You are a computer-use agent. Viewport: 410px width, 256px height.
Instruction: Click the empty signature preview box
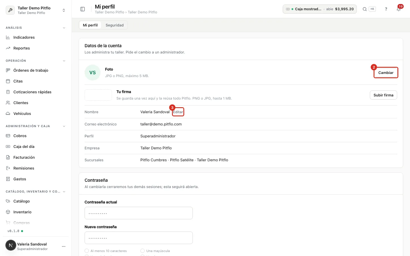tap(98, 95)
